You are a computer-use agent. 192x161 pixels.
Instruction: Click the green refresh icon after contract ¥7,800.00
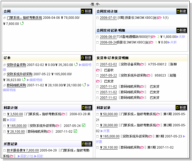22,24
